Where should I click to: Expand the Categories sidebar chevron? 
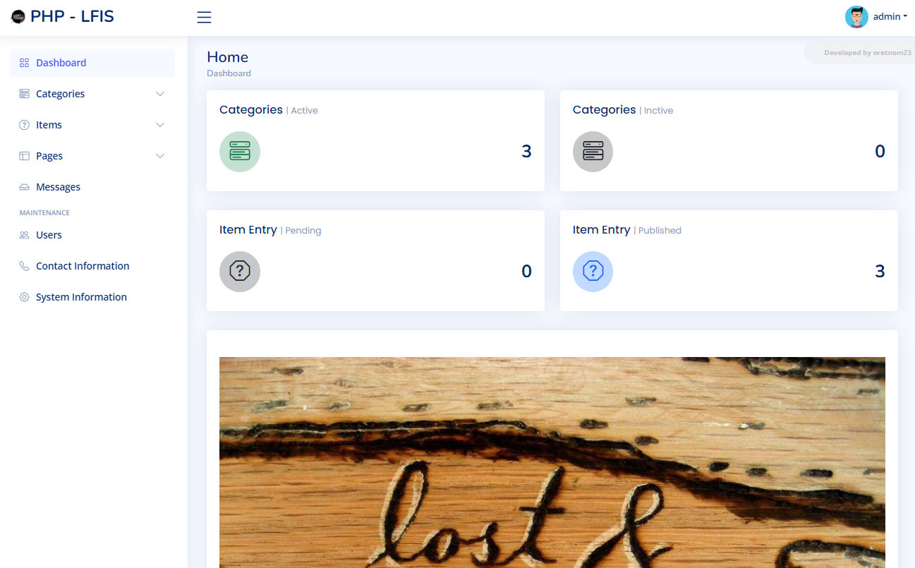[x=160, y=94]
